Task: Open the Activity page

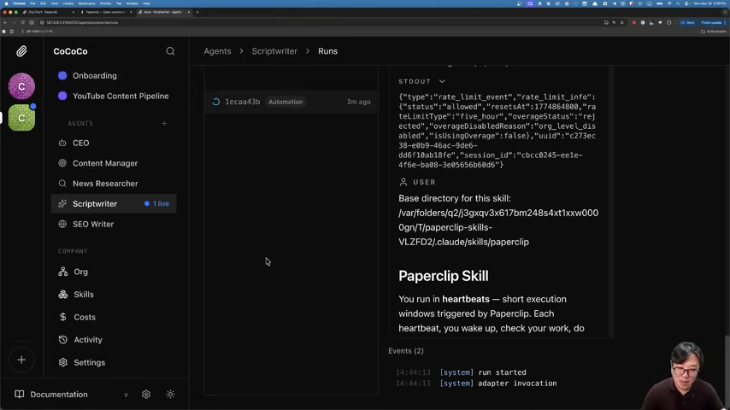Action: [x=87, y=340]
